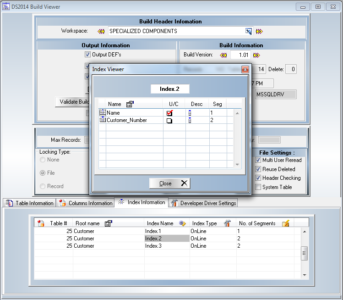Screen dimensions: 343x300
Task: Uncheck the Multi User Reread option
Action: click(258, 160)
